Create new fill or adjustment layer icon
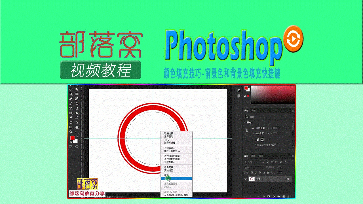 [x=274, y=196]
